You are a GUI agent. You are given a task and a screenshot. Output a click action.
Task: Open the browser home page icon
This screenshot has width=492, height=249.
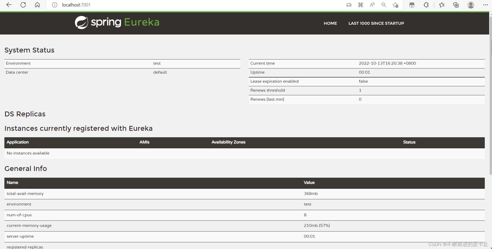pyautogui.click(x=37, y=5)
